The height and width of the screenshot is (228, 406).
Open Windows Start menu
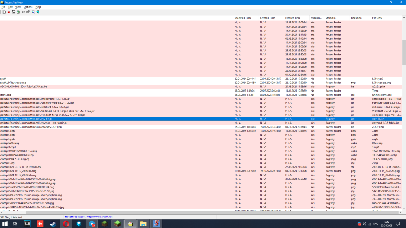pos(5,224)
